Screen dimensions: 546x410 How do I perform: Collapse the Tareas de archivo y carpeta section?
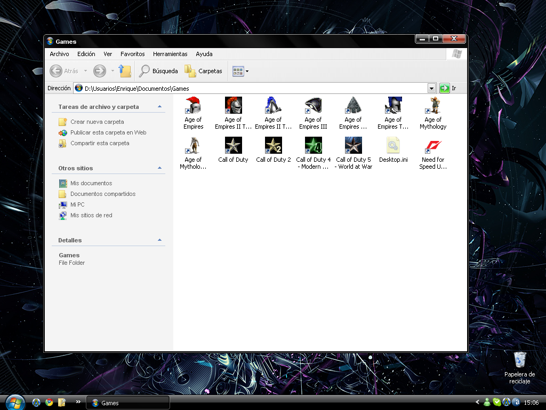tap(159, 107)
